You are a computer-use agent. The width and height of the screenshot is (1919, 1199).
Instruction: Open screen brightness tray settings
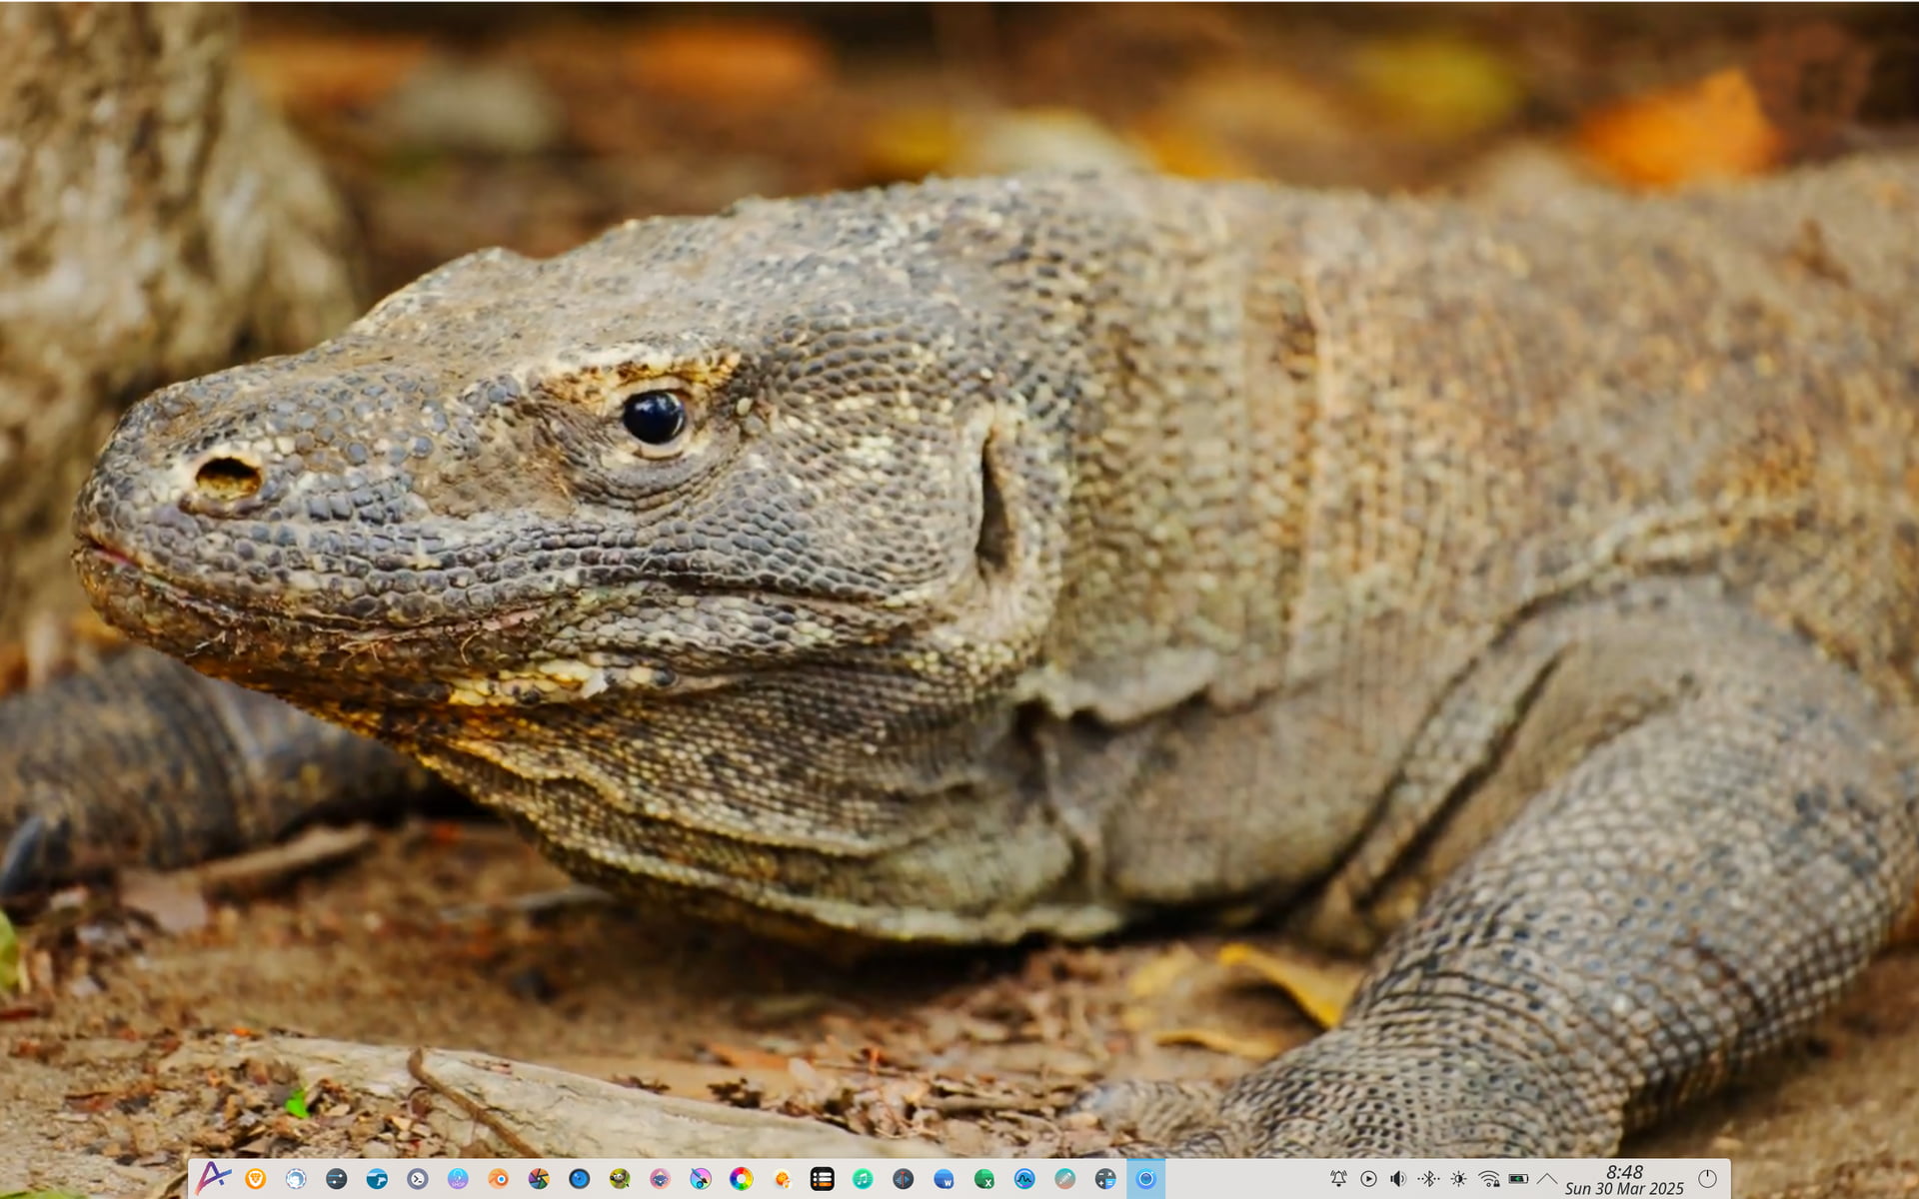(1458, 1179)
